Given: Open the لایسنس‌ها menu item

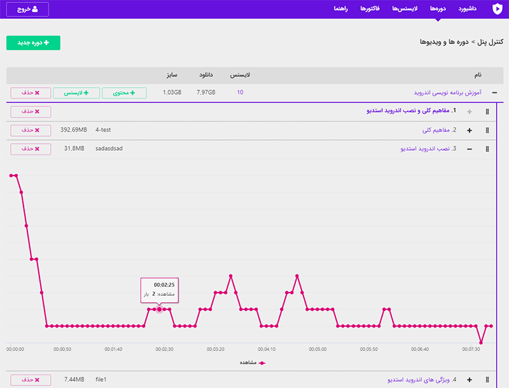Looking at the screenshot, I should 405,9.
